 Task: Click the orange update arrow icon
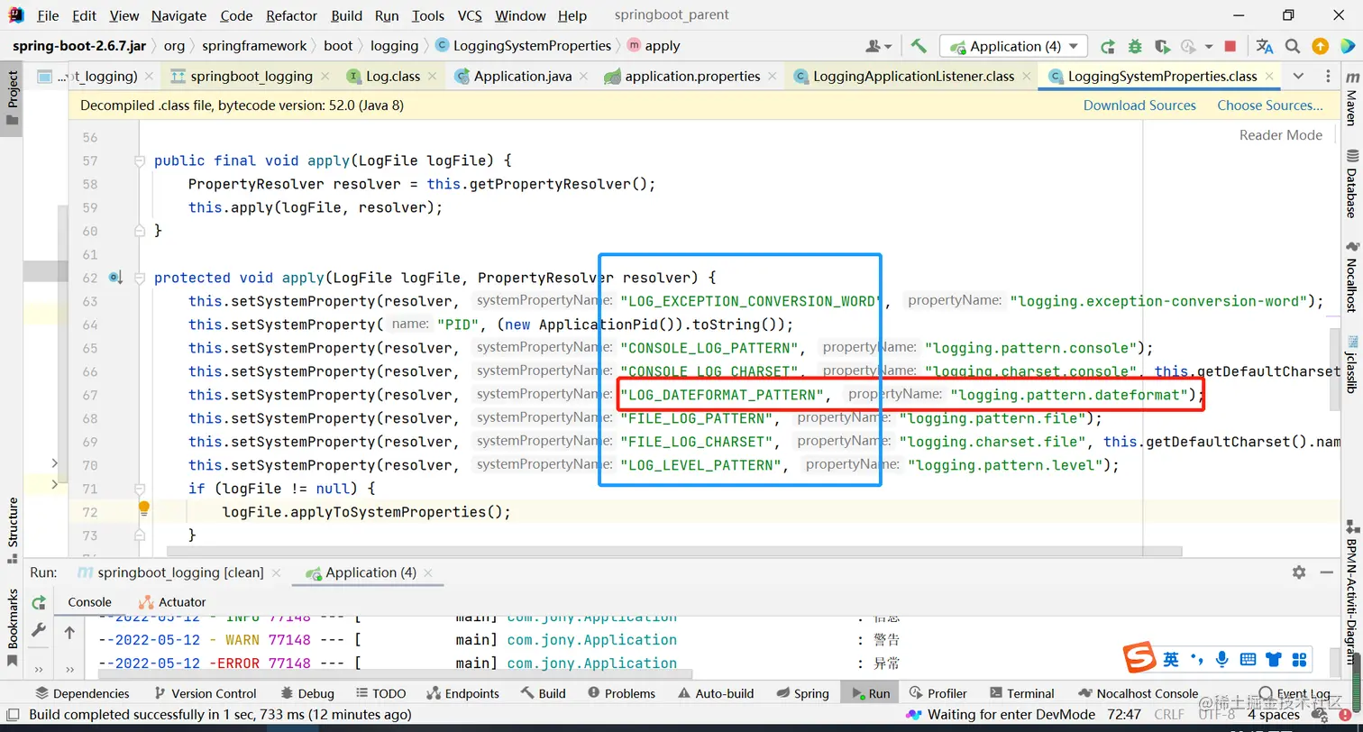coord(1320,46)
